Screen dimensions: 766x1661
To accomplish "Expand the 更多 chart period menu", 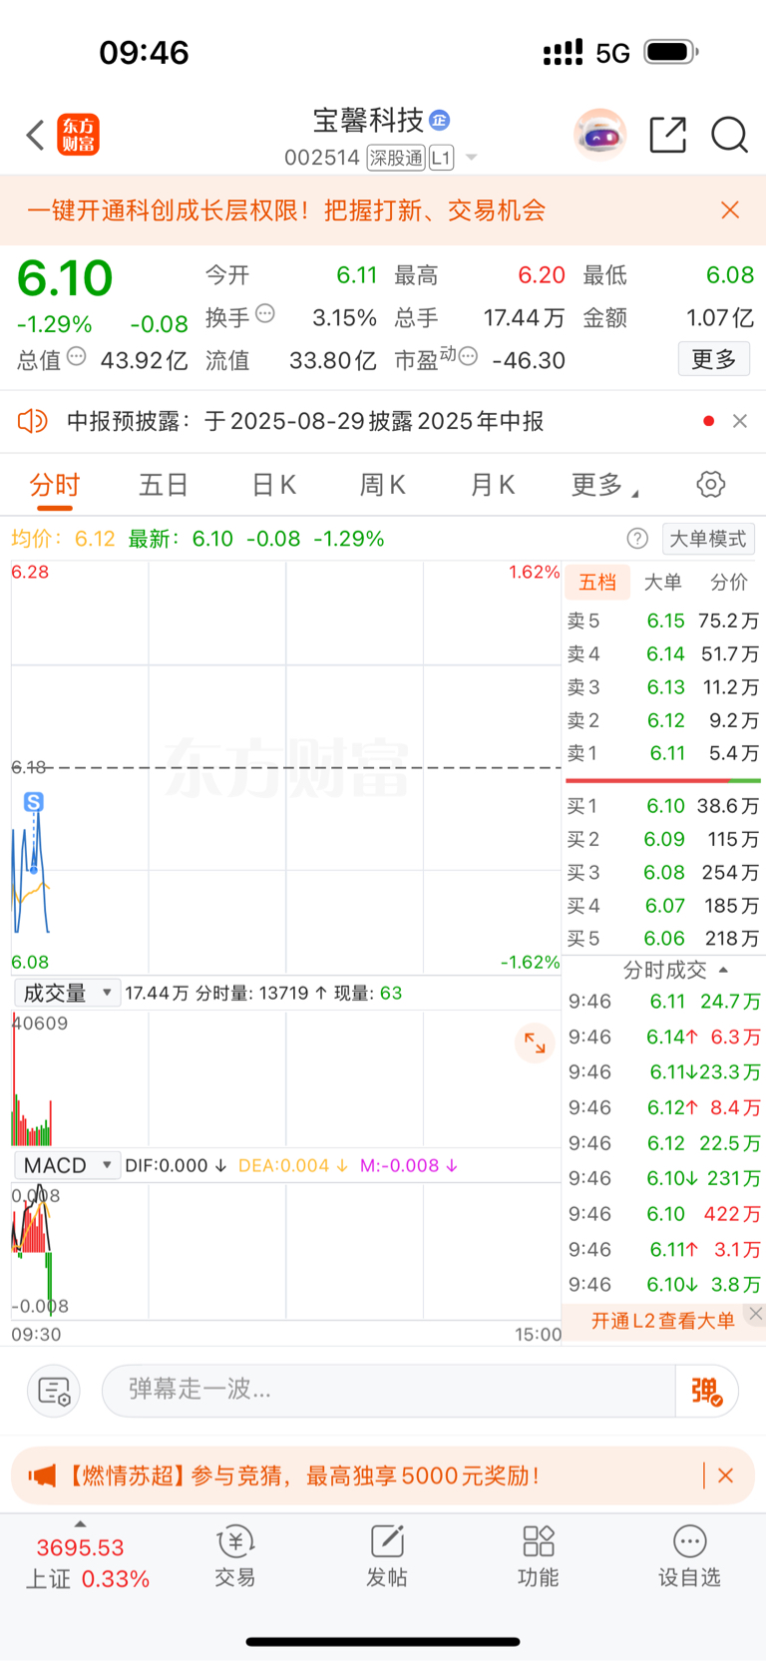I will [604, 485].
